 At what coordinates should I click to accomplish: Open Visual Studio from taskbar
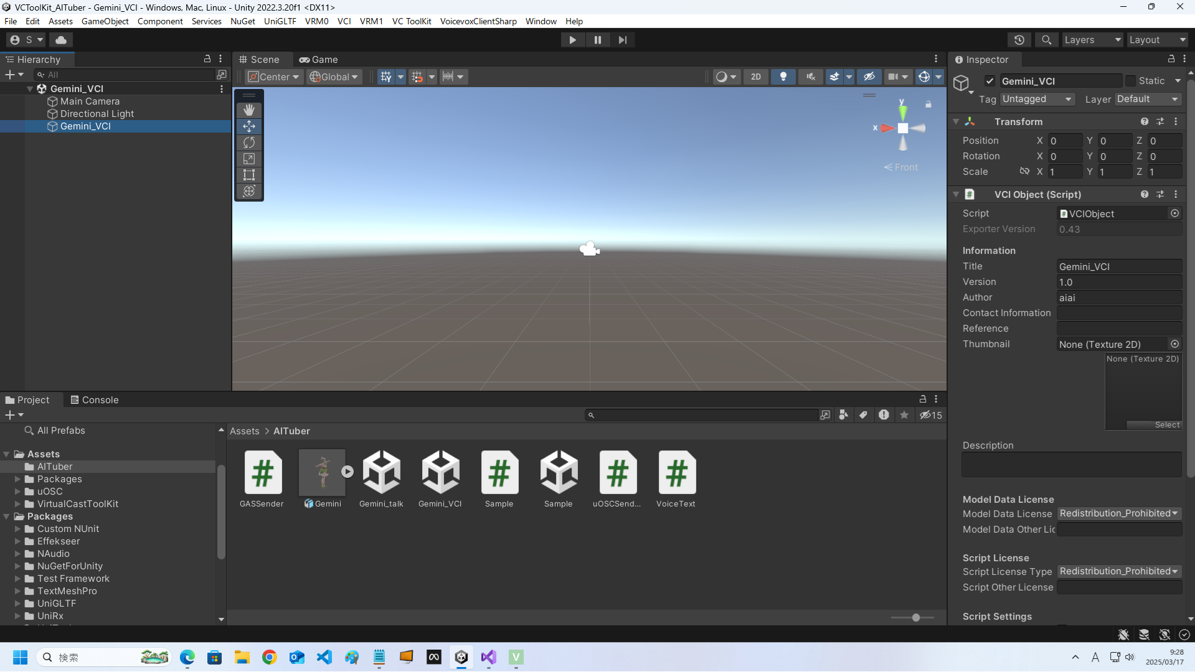[489, 657]
